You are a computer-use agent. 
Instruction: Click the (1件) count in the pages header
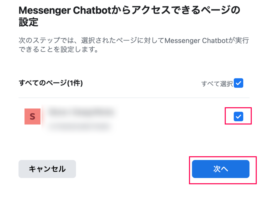[75, 83]
